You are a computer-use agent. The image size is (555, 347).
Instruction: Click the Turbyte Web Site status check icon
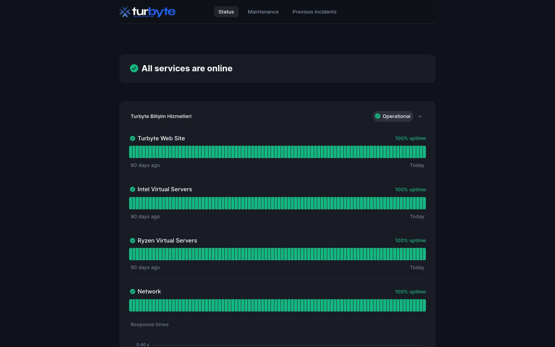click(133, 138)
